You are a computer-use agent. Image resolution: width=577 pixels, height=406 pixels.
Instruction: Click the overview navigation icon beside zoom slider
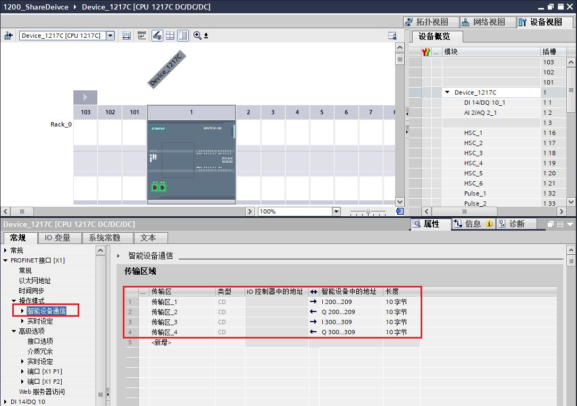(399, 212)
